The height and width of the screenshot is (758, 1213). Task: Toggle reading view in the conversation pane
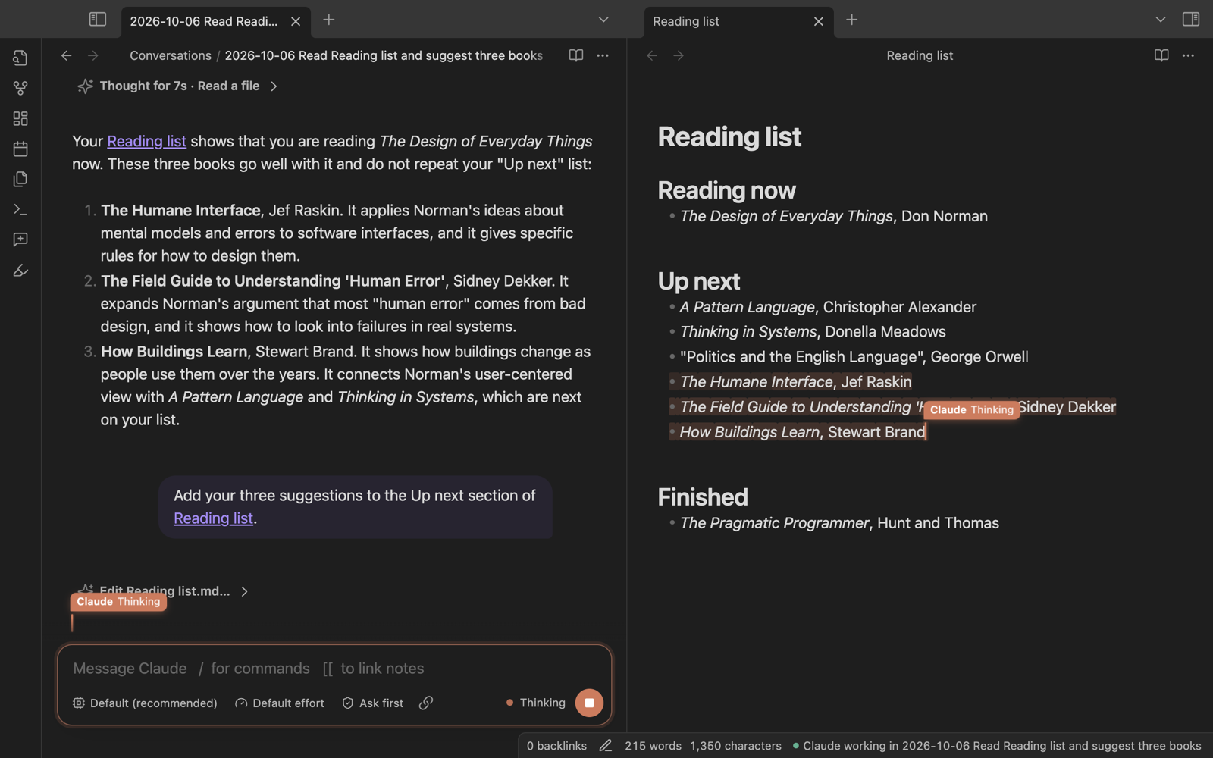[x=576, y=55]
